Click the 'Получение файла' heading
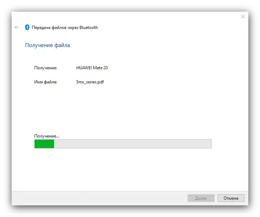The width and height of the screenshot is (260, 217). point(47,45)
